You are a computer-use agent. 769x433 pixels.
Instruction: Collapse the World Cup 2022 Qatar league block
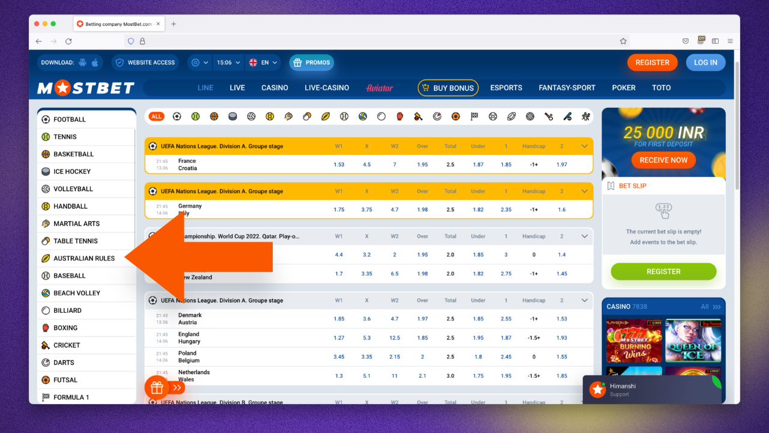tap(585, 236)
